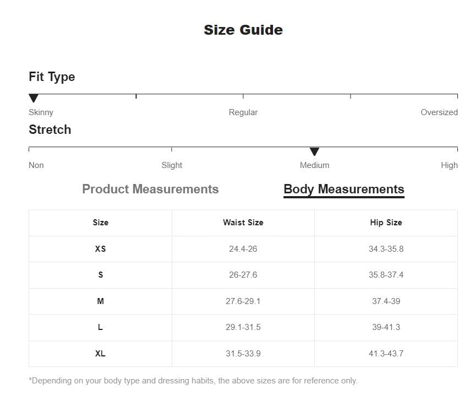Click the Fit Type Skinny marker triangle

click(34, 98)
